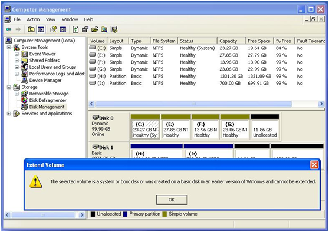
Task: Sort by Layout column header
Action: click(x=118, y=41)
